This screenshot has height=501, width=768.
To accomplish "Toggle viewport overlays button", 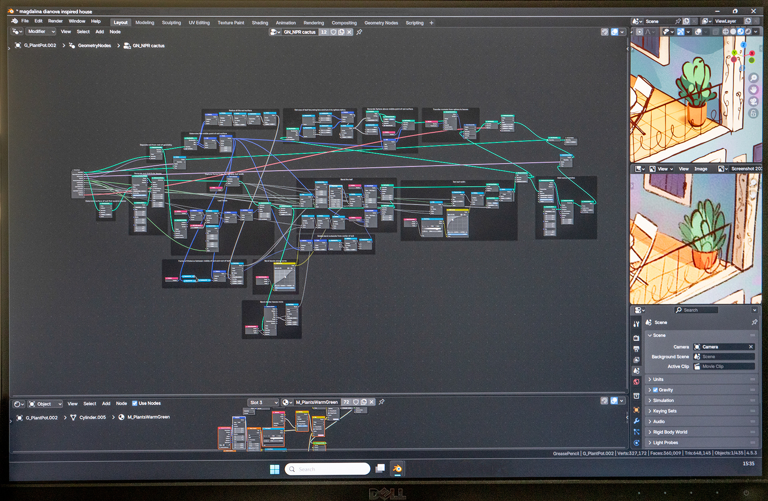I will pos(698,32).
